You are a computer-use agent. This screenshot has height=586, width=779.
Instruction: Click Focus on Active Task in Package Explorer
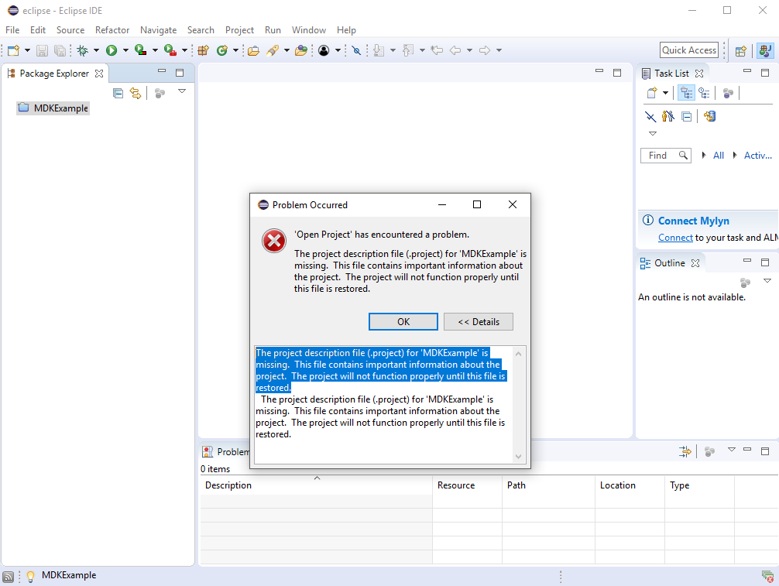coord(160,93)
